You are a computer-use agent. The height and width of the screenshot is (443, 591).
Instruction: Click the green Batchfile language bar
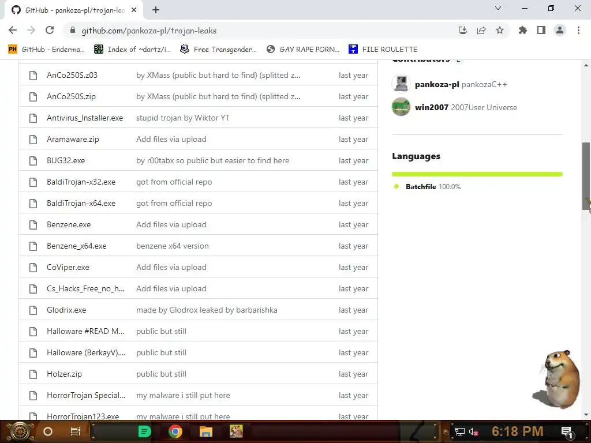coord(477,174)
